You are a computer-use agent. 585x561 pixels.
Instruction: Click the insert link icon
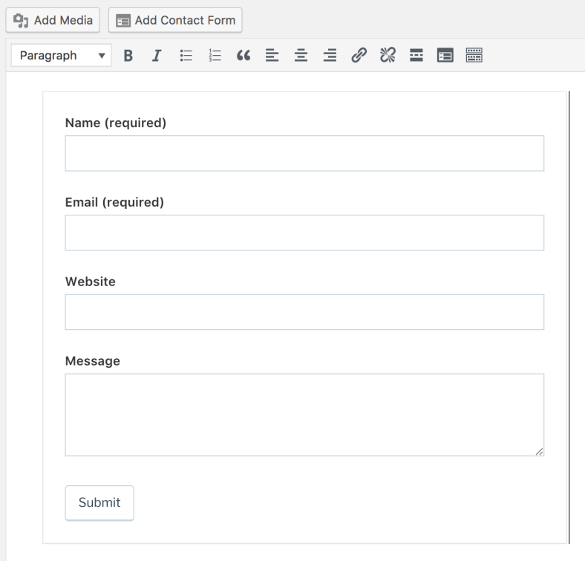[359, 56]
